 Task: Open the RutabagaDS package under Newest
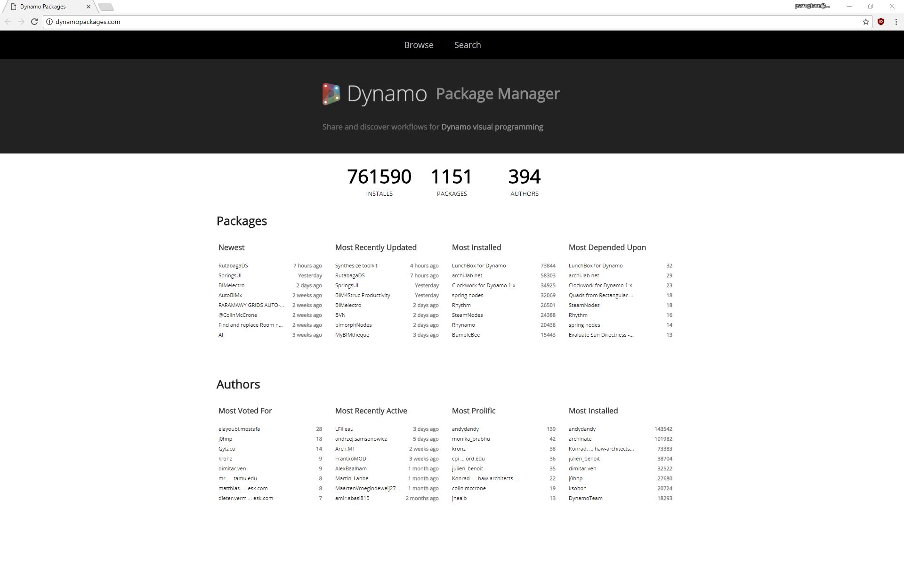tap(233, 266)
